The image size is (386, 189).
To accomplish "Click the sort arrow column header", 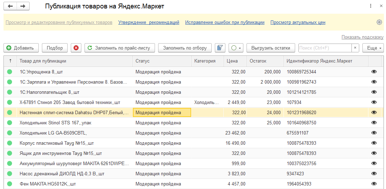I will (10, 61).
